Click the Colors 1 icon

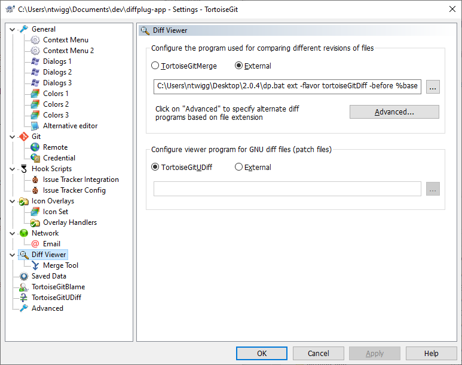[35, 94]
